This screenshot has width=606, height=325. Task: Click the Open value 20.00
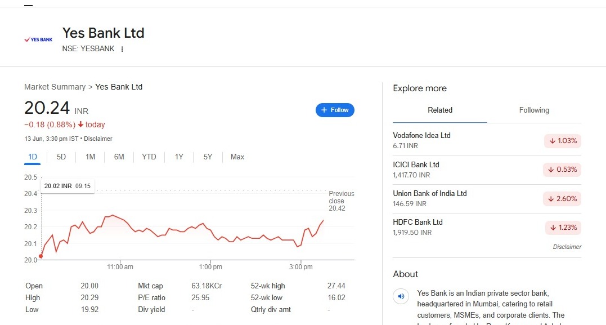(89, 286)
